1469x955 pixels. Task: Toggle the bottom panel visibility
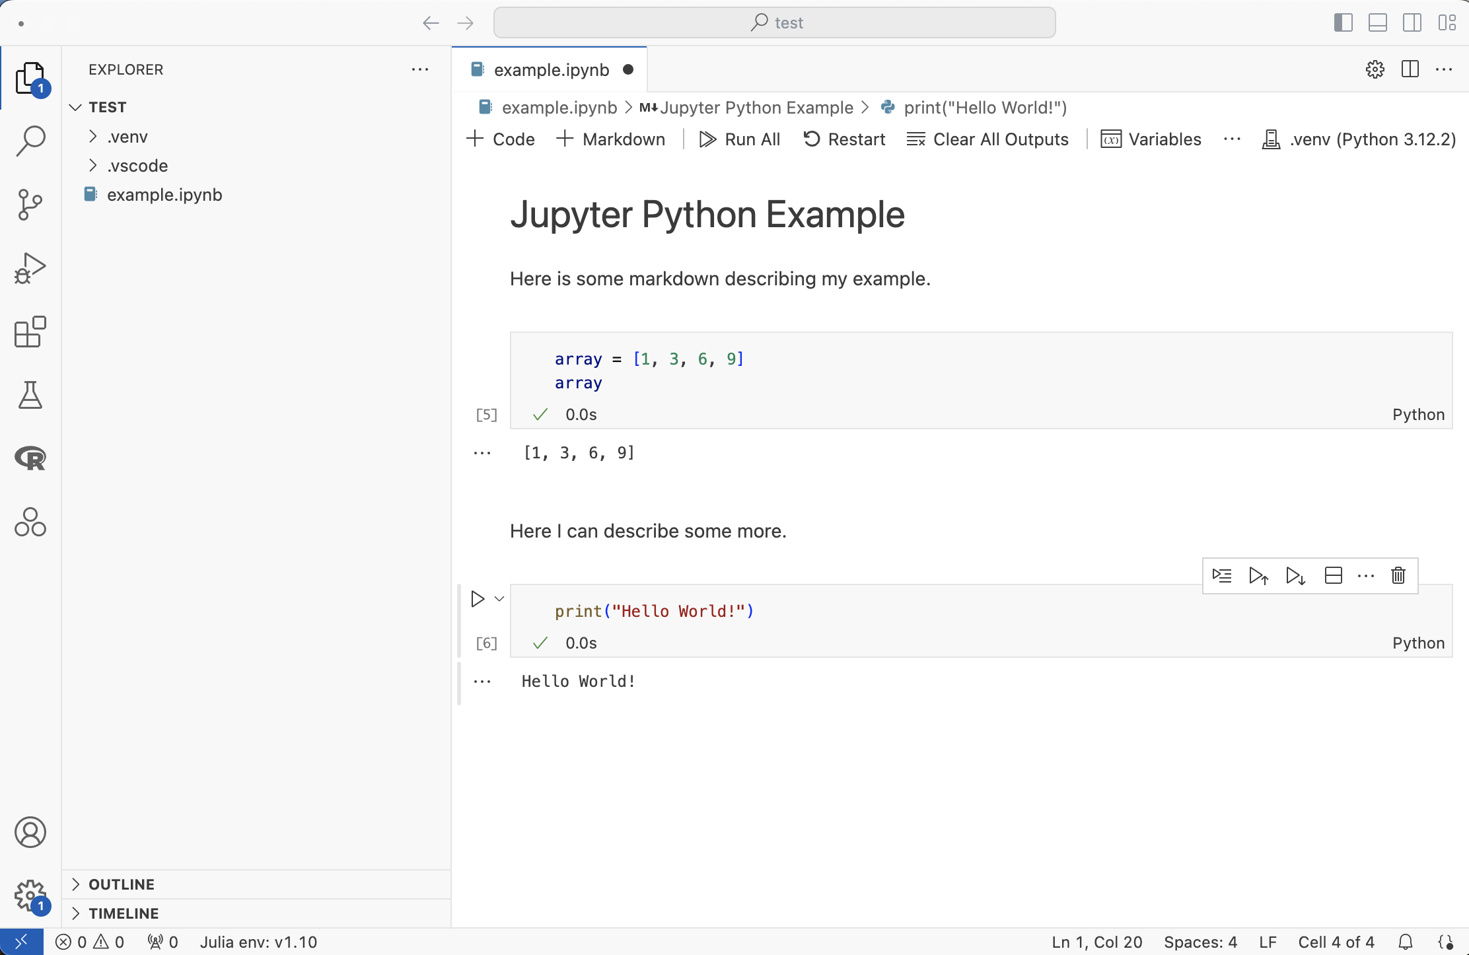tap(1377, 22)
